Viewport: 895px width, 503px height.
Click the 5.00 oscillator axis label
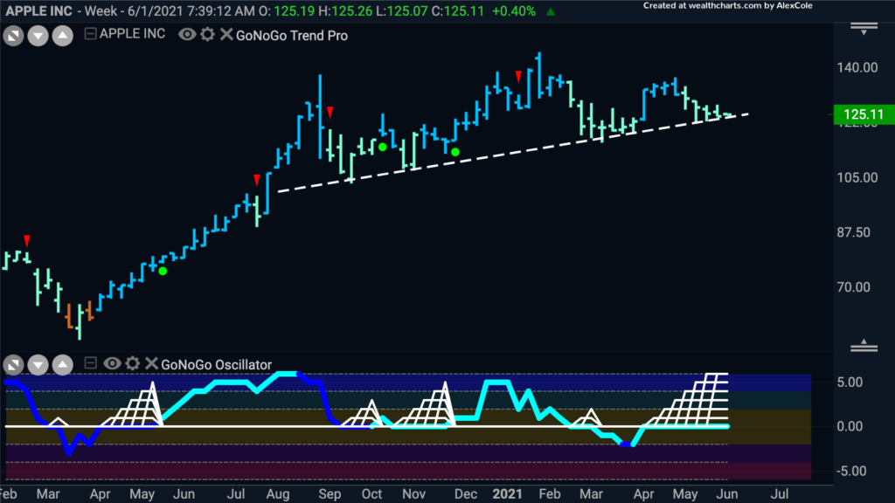[x=850, y=382]
